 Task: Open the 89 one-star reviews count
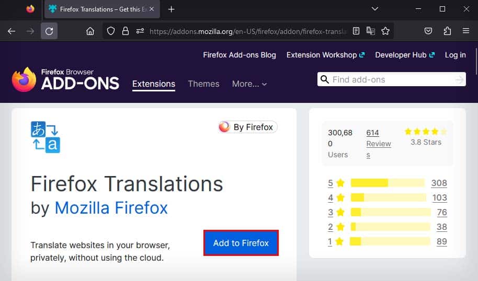click(x=442, y=241)
